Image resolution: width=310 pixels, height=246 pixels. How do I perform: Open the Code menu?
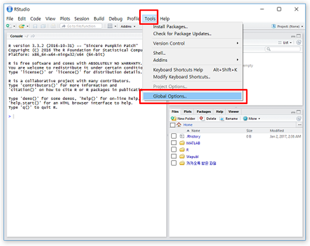(x=36, y=19)
